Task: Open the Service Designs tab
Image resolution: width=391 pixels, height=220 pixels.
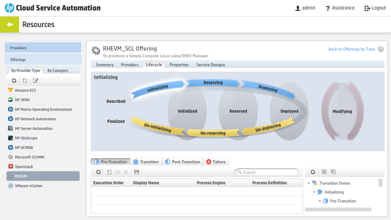Action: point(211,65)
